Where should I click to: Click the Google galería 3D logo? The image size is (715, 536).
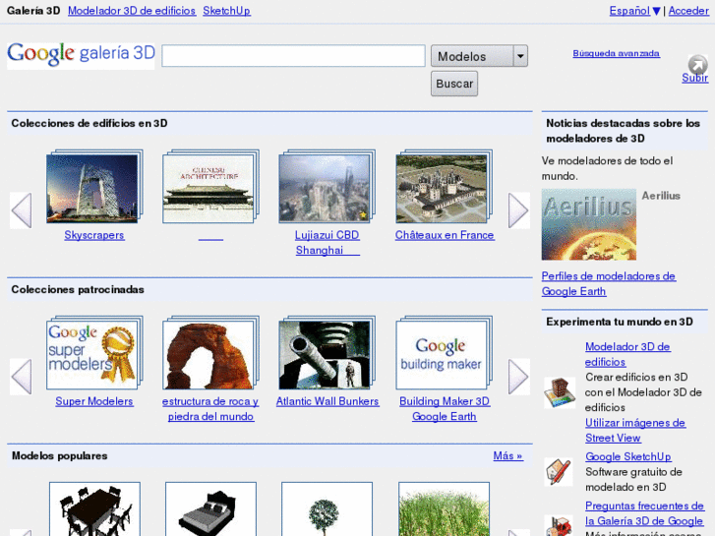(81, 55)
